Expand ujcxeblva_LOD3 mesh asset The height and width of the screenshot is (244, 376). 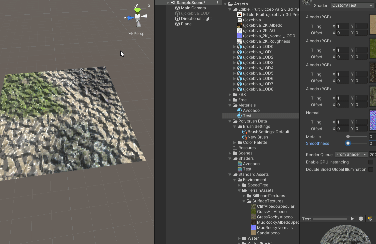click(235, 63)
